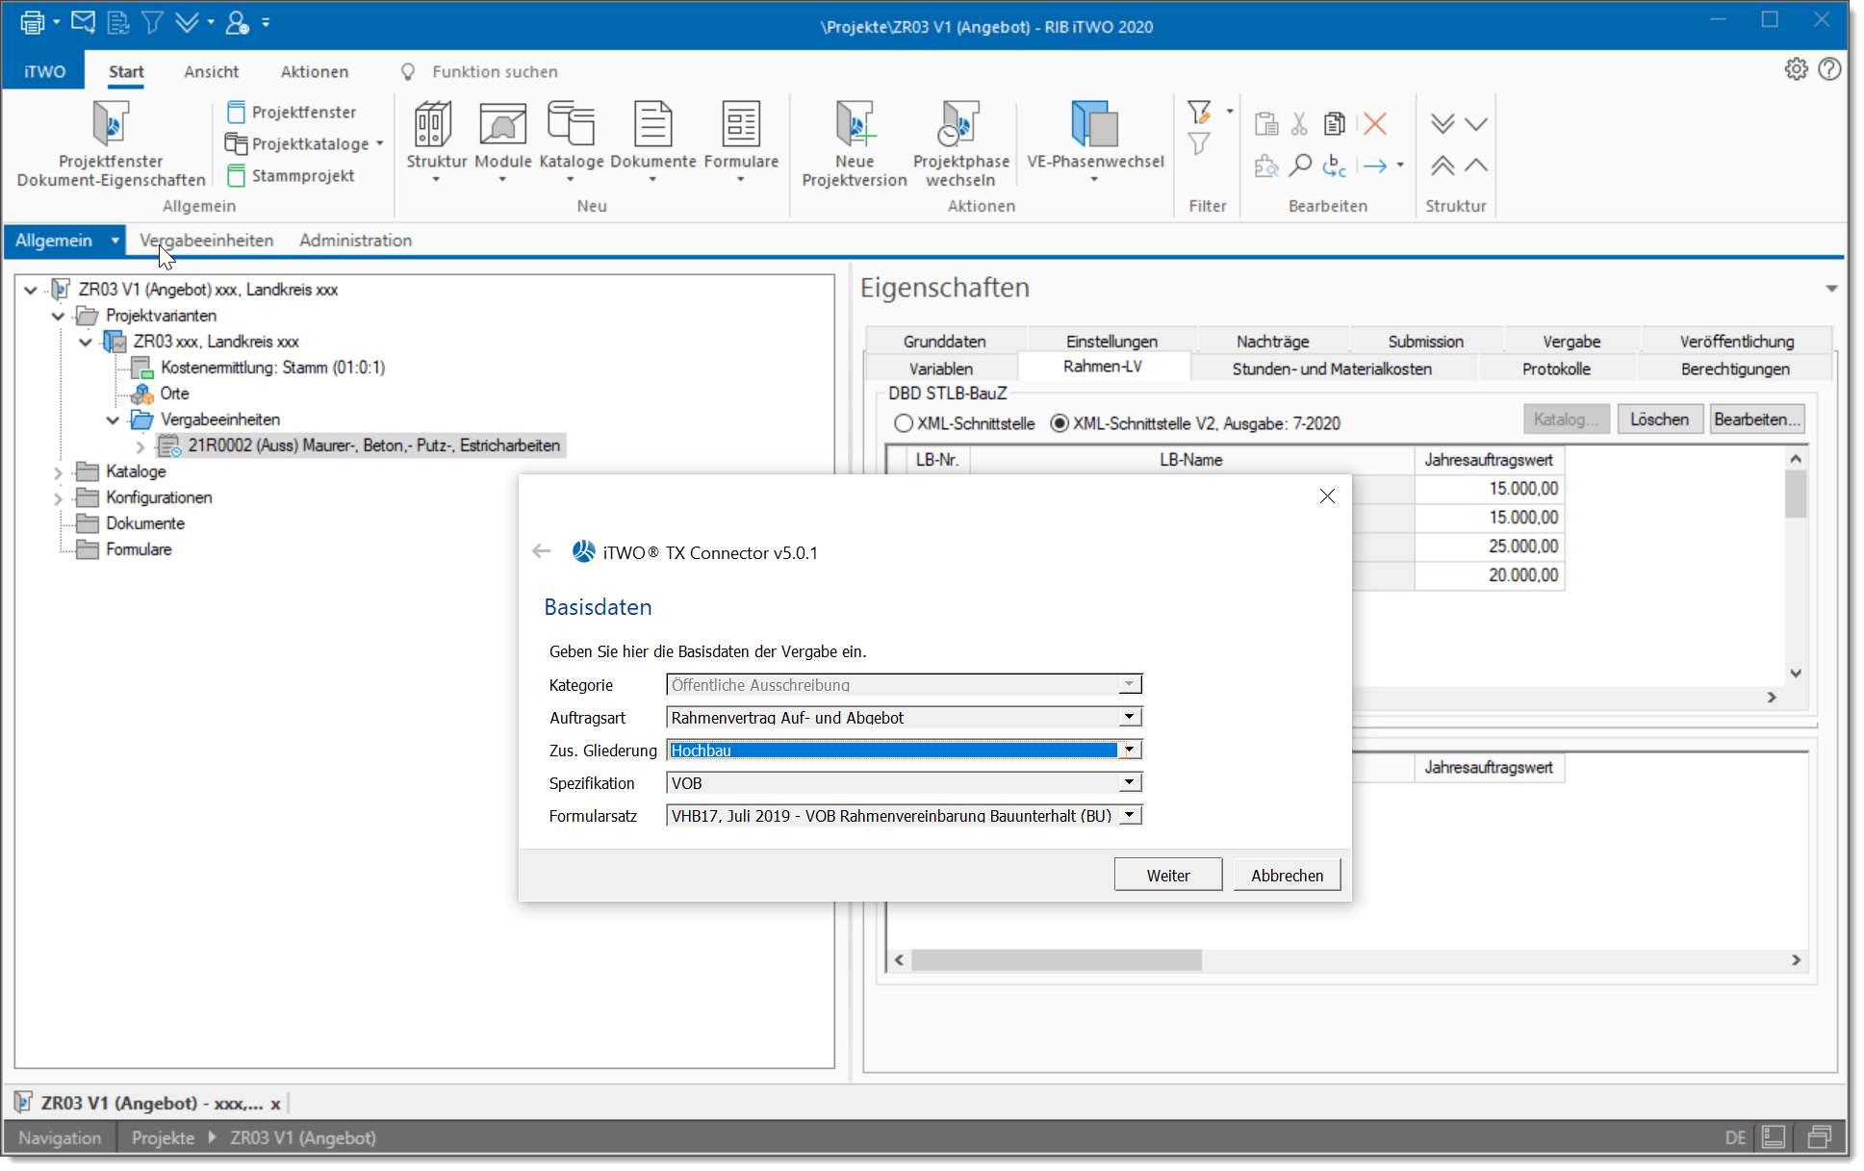1864x1171 pixels.
Task: Switch to the Grunddaten properties tab
Action: click(x=944, y=342)
